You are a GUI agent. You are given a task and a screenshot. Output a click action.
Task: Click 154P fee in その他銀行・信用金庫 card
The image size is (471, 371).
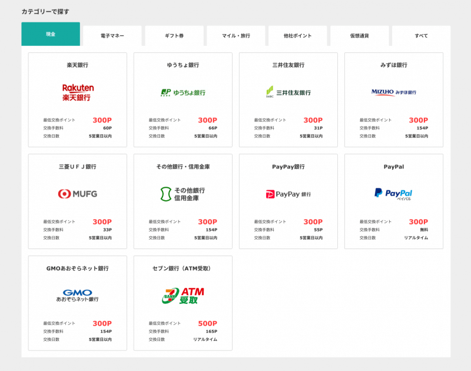click(x=211, y=230)
